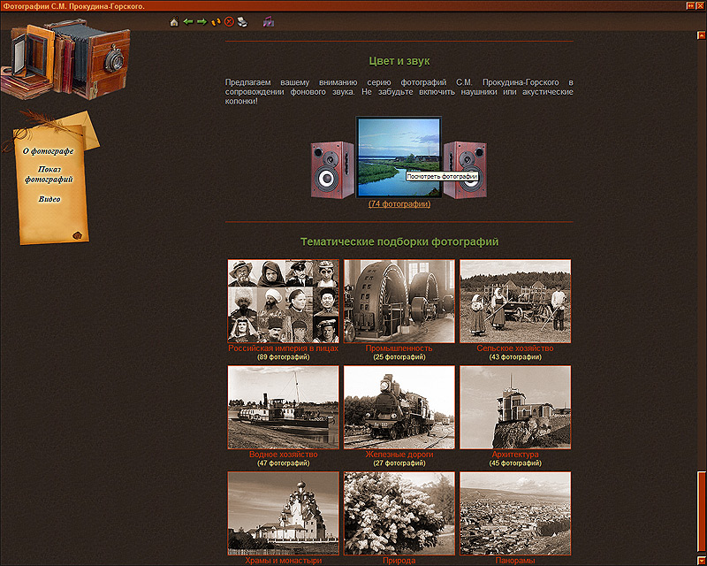Viewport: 707px width, 566px height.
Task: Select the 'Сельское хозяйство' peasants thumbnail
Action: [x=515, y=301]
